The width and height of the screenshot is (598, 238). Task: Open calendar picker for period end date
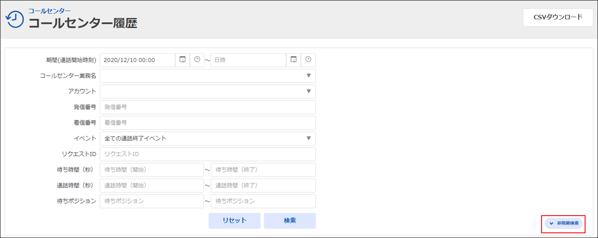pos(293,60)
